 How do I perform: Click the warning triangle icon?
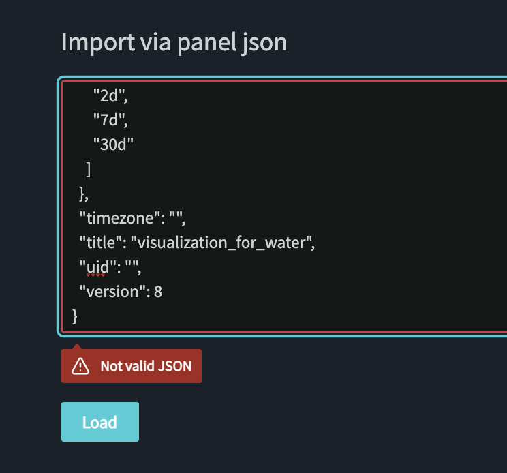[80, 367]
